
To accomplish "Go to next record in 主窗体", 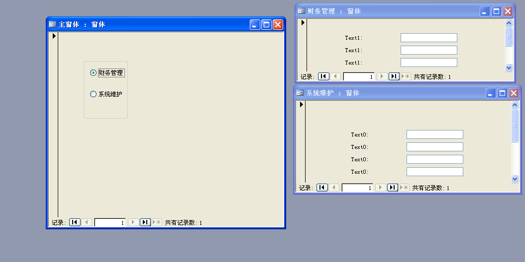I will [133, 222].
